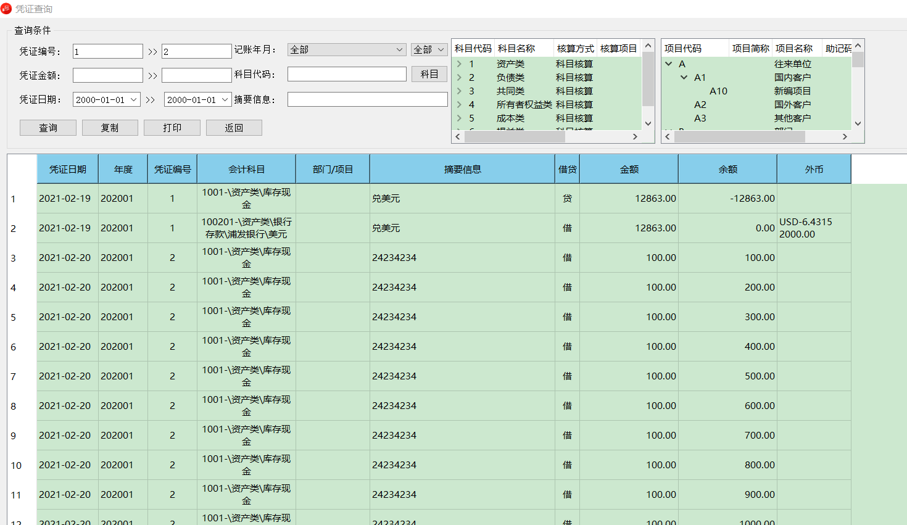The image size is (907, 525).
Task: Click the 核算方式 column header
Action: pos(575,48)
